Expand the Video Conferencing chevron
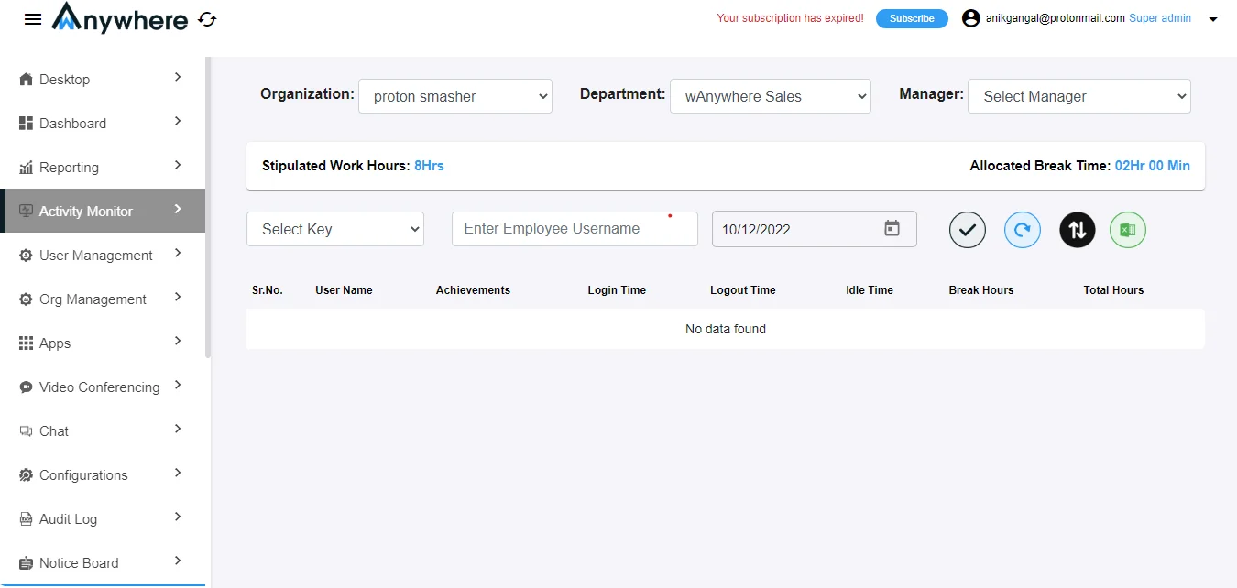Image resolution: width=1237 pixels, height=588 pixels. (x=178, y=386)
